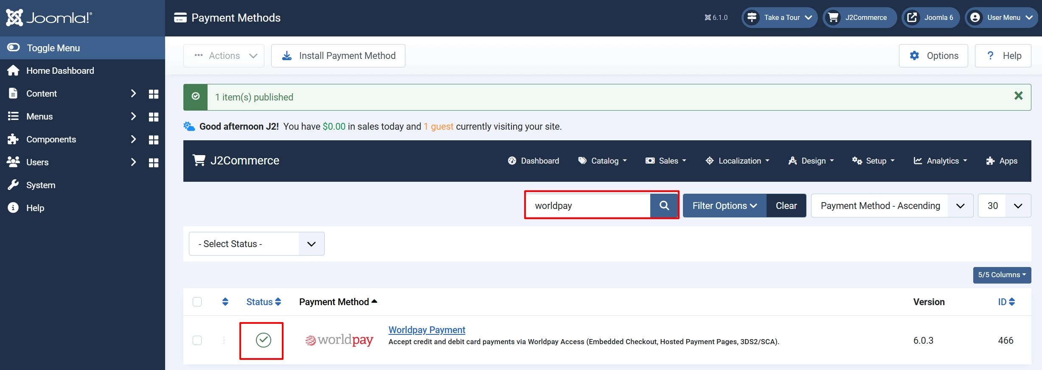Open Components dashboard grid icon
This screenshot has height=370, width=1042.
coord(154,139)
